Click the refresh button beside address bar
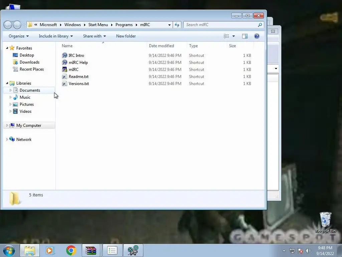 (x=177, y=25)
